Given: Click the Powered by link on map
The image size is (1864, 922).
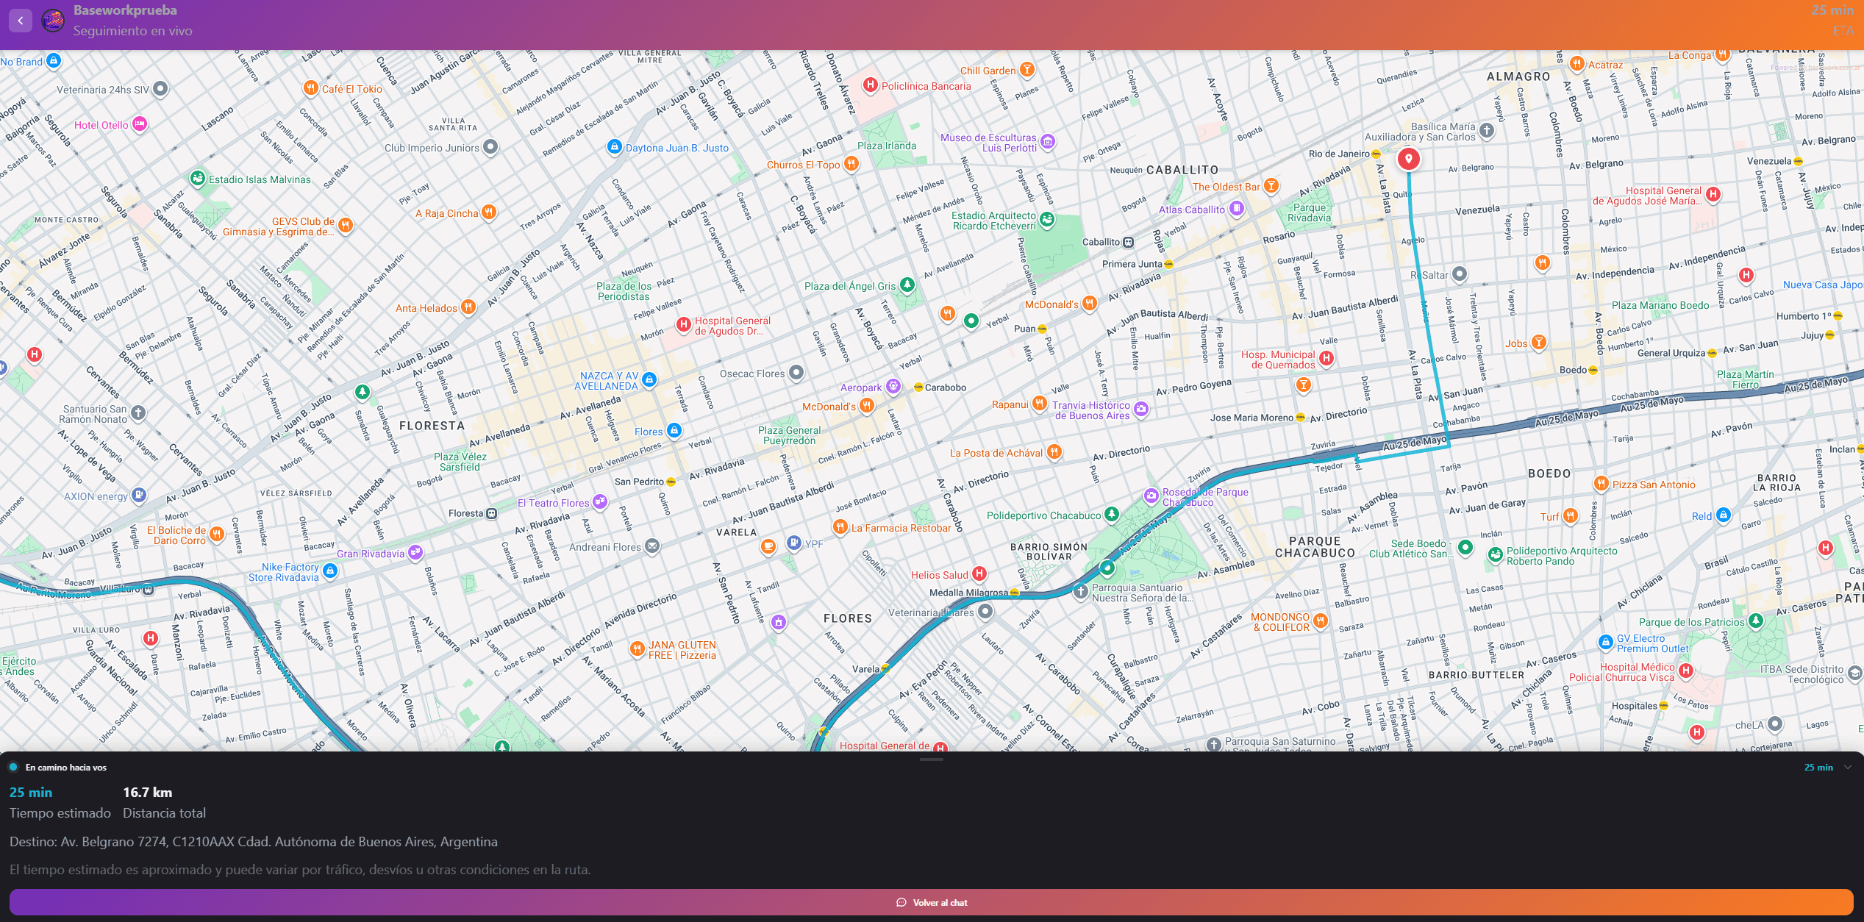Looking at the screenshot, I should [1815, 68].
